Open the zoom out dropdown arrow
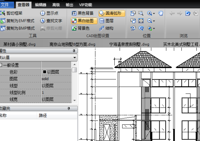The height and width of the screenshot is (141, 200). click(x=154, y=21)
